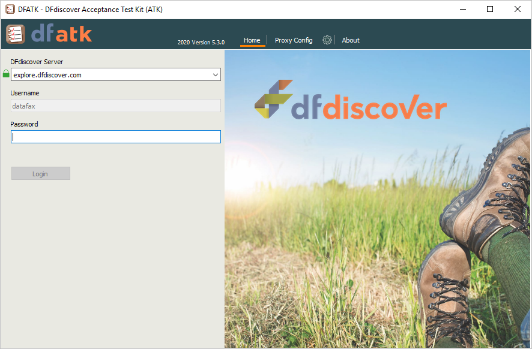This screenshot has height=349, width=532.
Task: Click the 2020 Version 5.3.0 label
Action: 201,42
